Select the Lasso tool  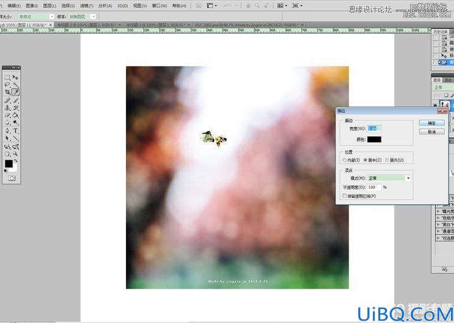7,85
